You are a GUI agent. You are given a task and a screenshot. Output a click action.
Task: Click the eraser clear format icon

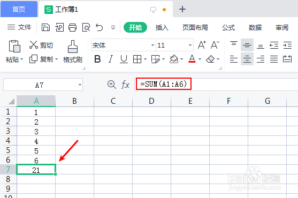coord(210,59)
